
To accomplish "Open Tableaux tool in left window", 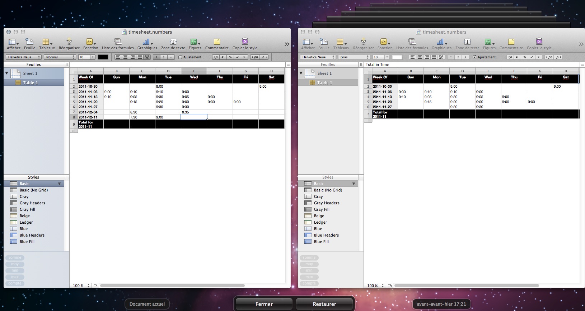I will point(47,44).
